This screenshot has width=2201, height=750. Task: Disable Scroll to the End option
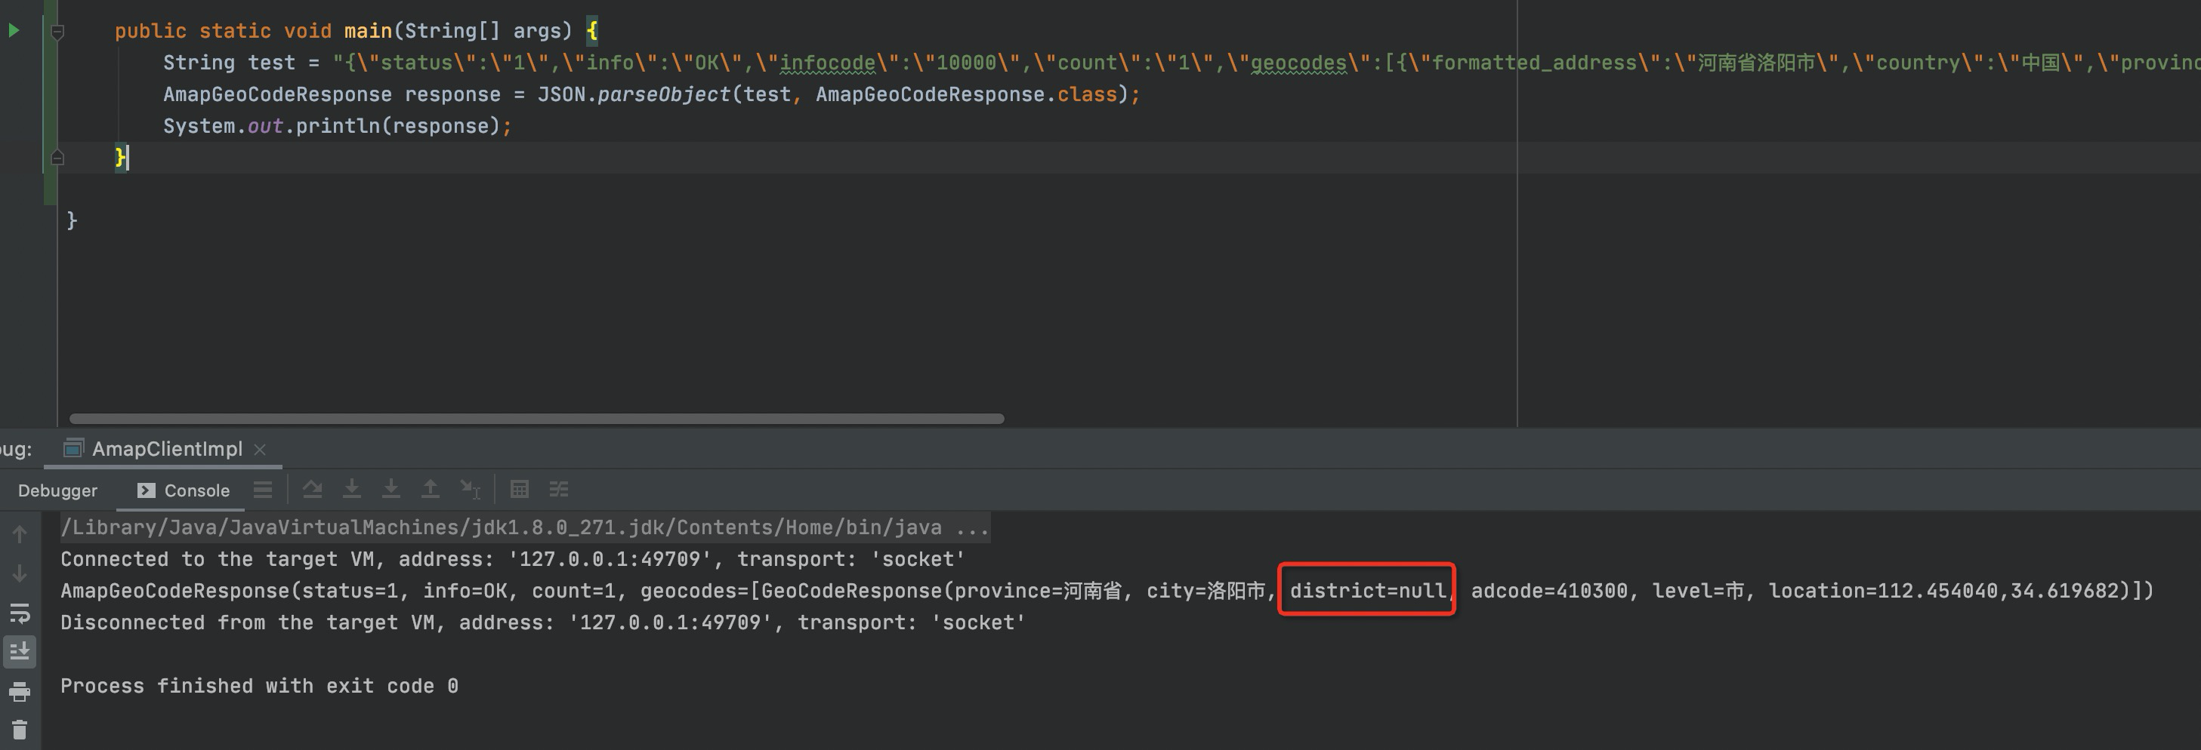(19, 653)
